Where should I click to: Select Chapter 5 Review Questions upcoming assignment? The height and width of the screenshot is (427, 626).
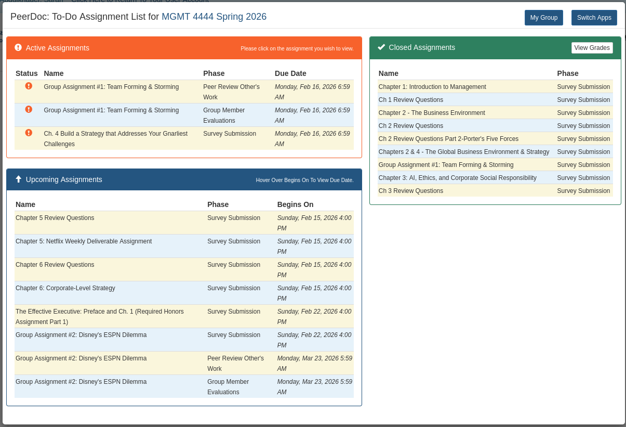tap(55, 217)
